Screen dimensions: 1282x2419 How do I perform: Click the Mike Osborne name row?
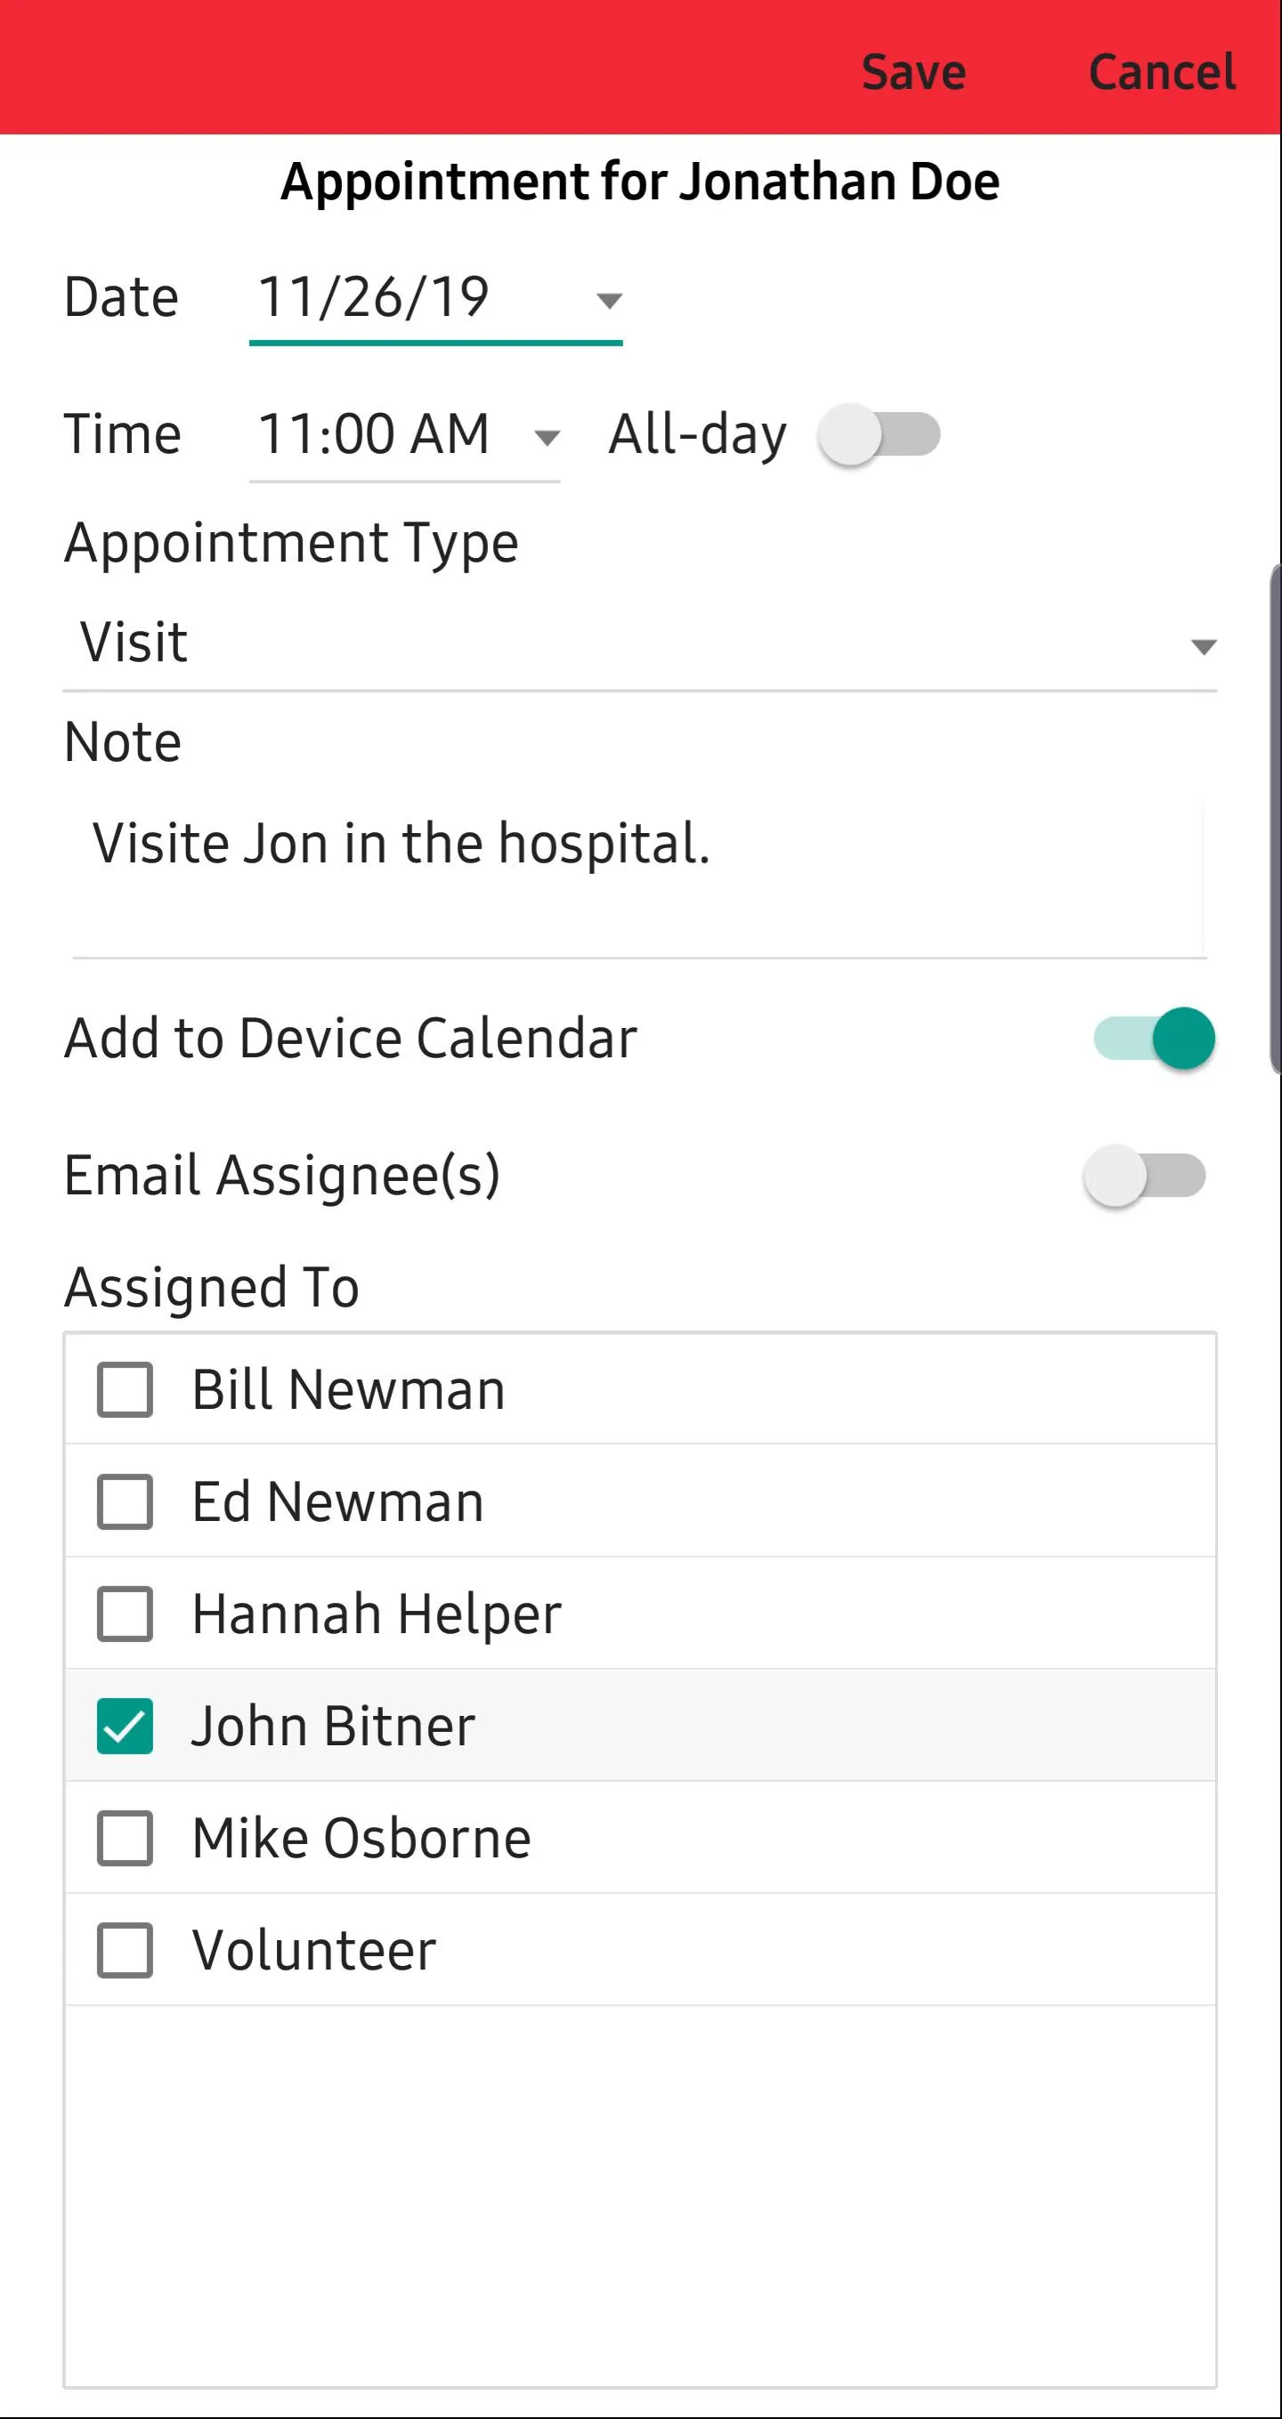[x=639, y=1838]
